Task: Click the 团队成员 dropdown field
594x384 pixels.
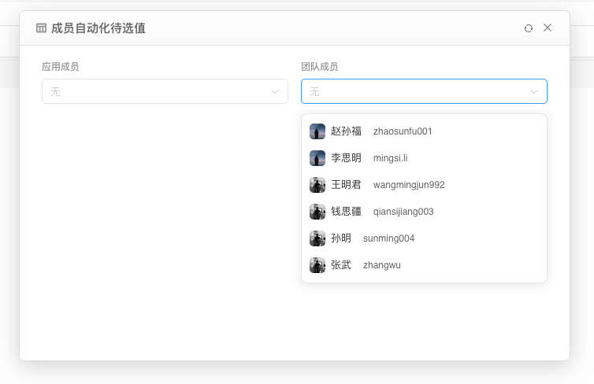Action: (x=424, y=91)
